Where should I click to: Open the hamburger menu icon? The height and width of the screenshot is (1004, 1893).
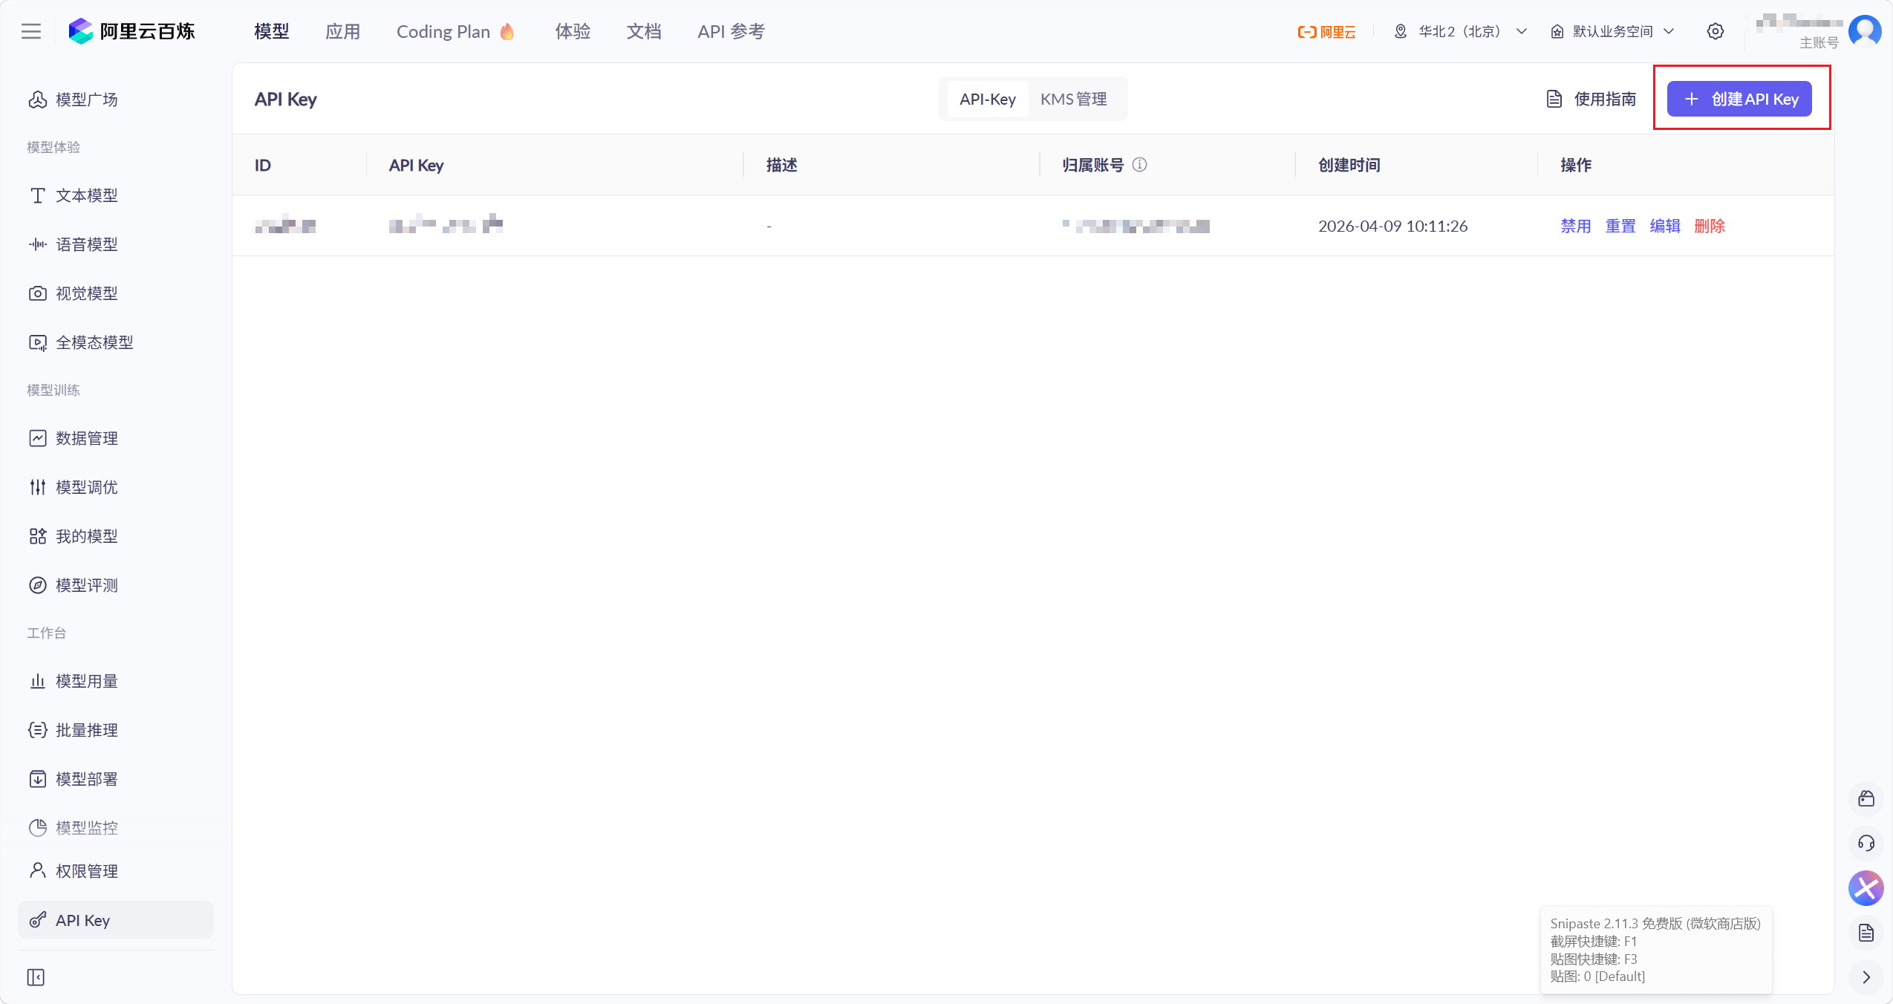[x=30, y=31]
